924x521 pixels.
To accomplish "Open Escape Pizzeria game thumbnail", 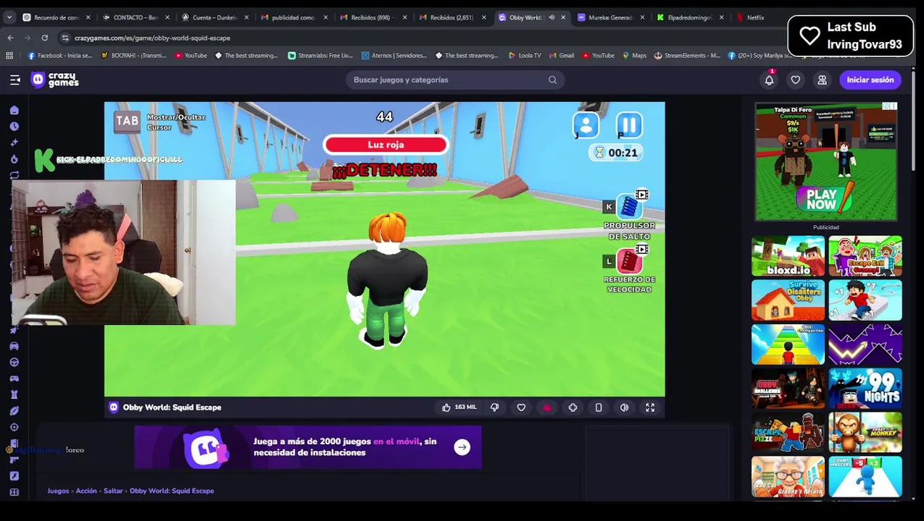I will point(788,433).
